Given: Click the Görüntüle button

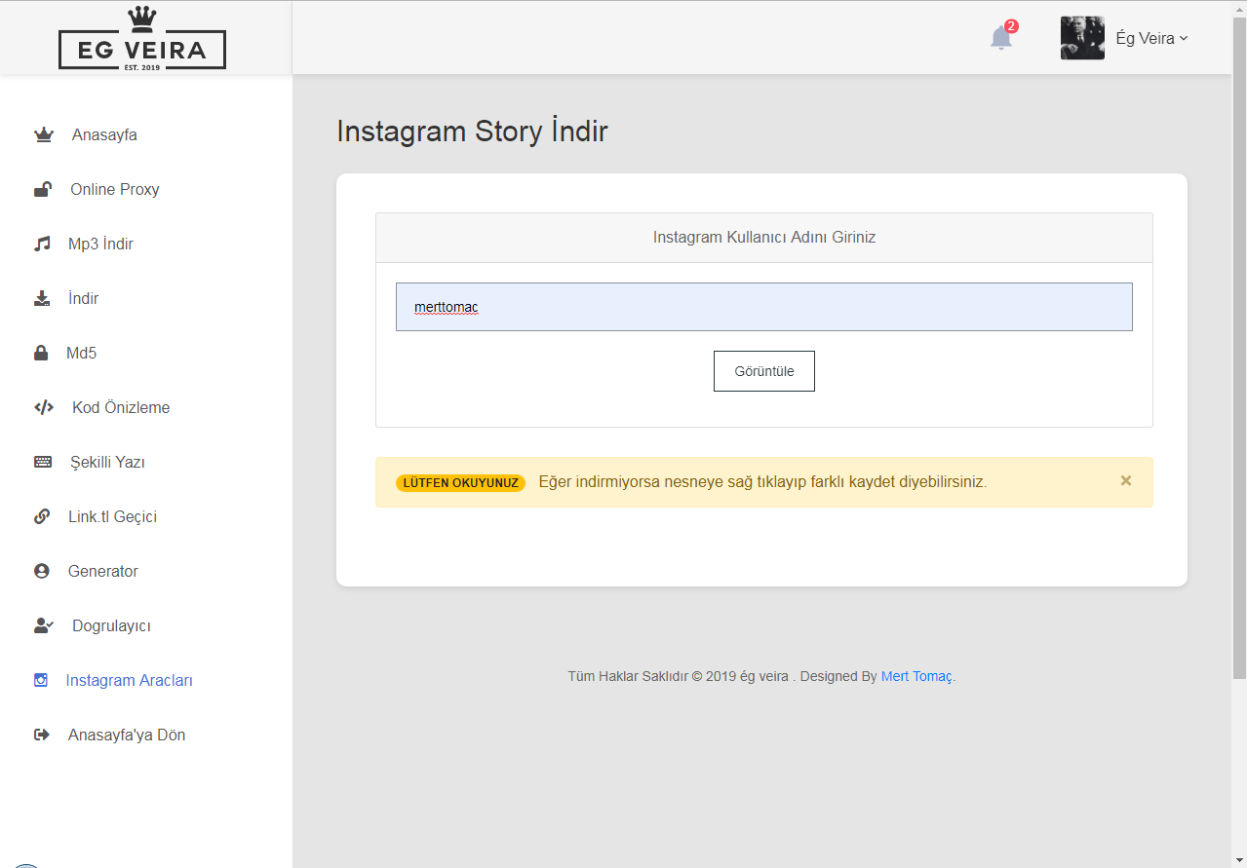Looking at the screenshot, I should (x=764, y=371).
